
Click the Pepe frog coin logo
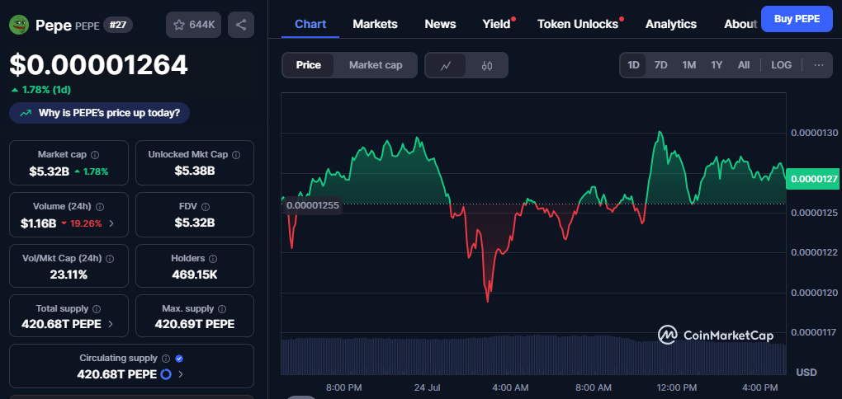(19, 25)
